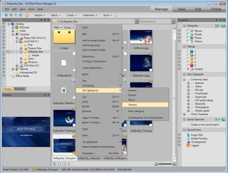Select the Softnews.jpg thumbnail
Screen dimensions: 228x173
coord(141,40)
